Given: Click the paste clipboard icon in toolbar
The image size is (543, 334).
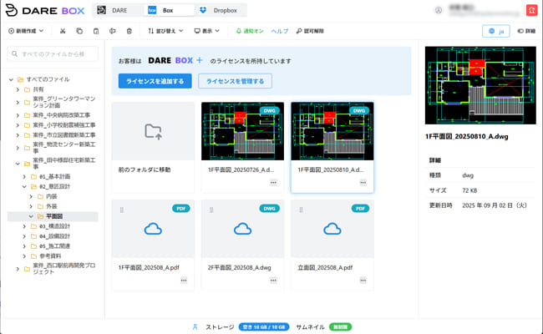Looking at the screenshot, I should [x=96, y=31].
